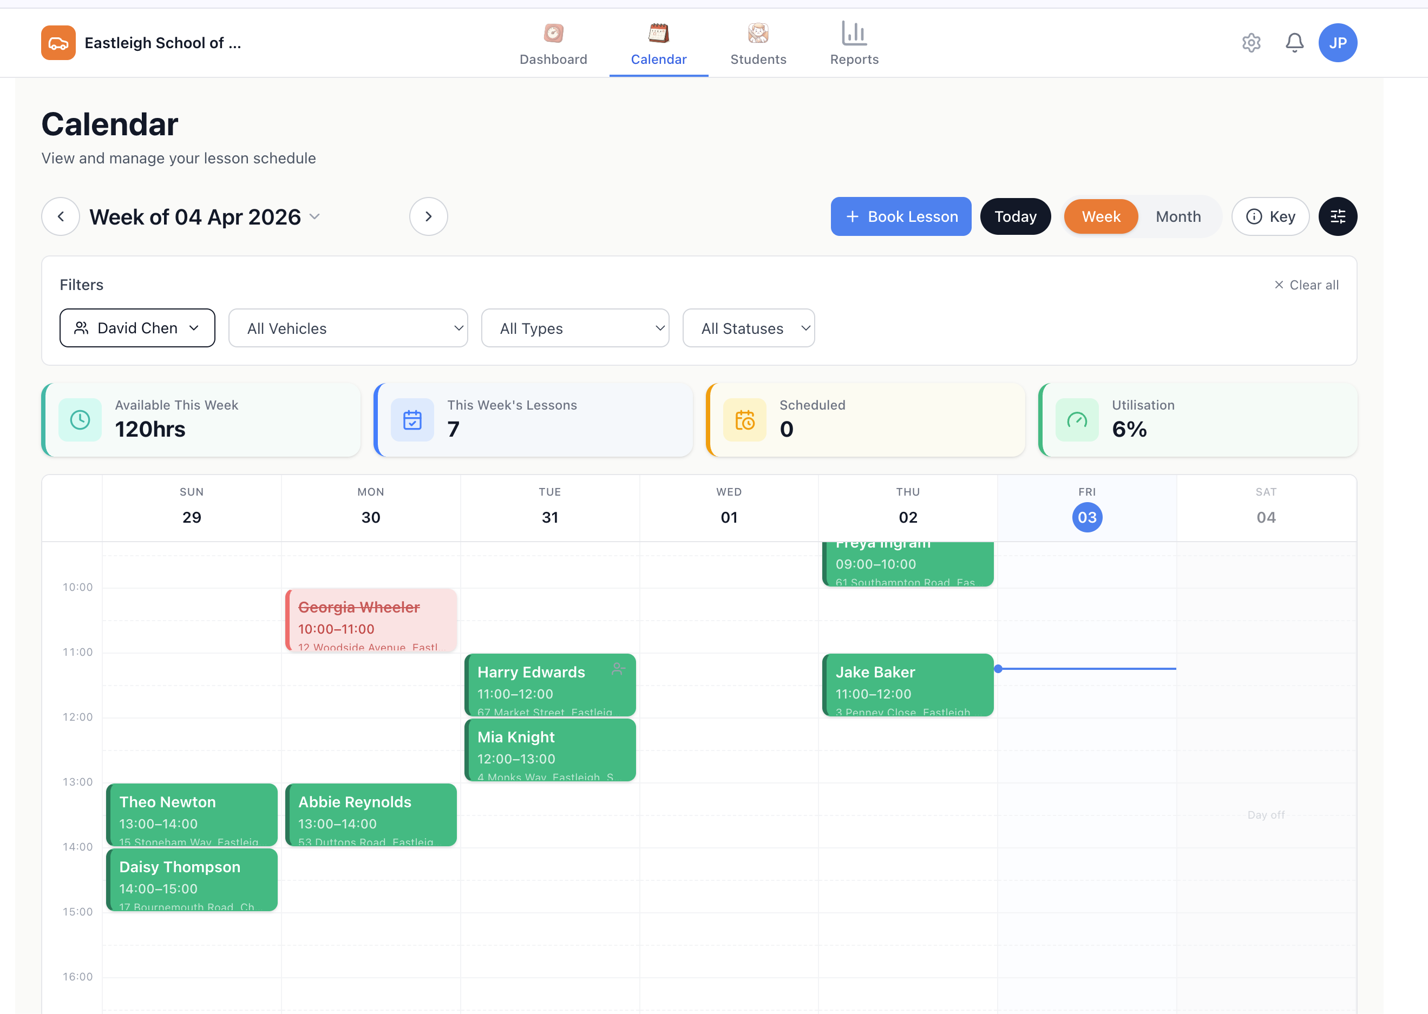This screenshot has width=1428, height=1014.
Task: Go to next week arrow
Action: click(428, 216)
